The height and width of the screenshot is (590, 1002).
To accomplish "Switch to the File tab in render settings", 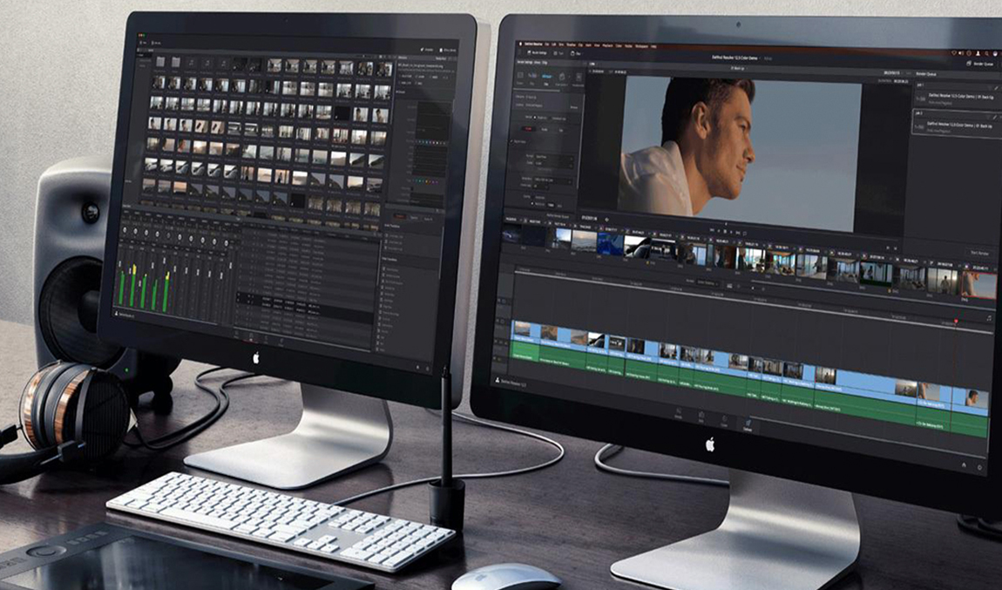I will pos(560,130).
